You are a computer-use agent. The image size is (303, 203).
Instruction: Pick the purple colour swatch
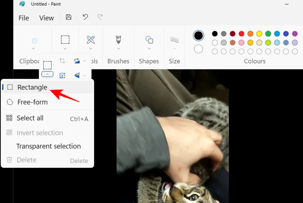coord(295,34)
